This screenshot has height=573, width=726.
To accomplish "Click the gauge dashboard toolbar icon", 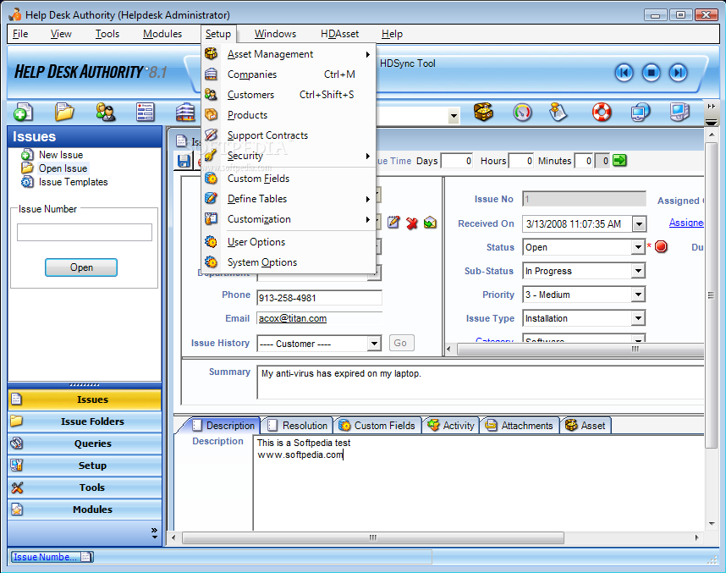I will (x=522, y=112).
